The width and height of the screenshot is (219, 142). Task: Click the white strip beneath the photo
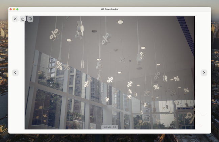point(109,131)
